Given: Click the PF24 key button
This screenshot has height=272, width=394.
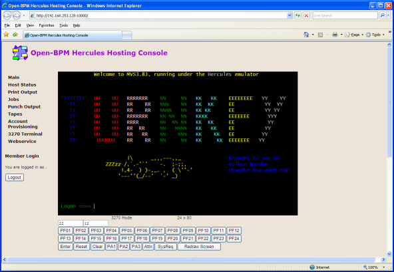Looking at the screenshot, I should pyautogui.click(x=234, y=239).
